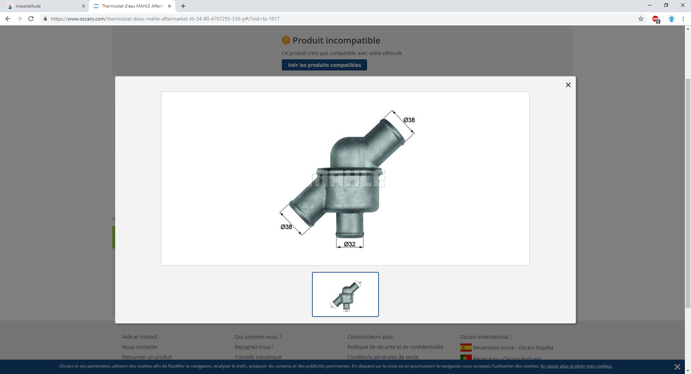691x374 pixels.
Task: Close the Thermostat d'eau MAHLE tab
Action: pos(170,6)
